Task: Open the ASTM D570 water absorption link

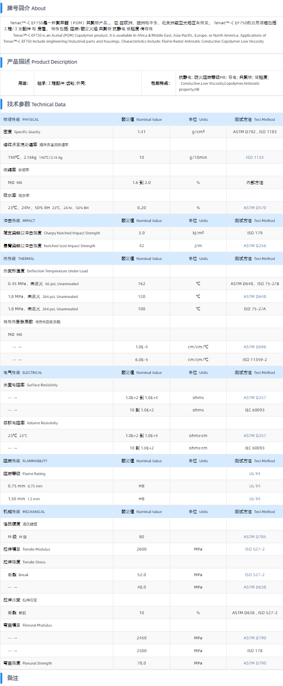Action: [255, 208]
